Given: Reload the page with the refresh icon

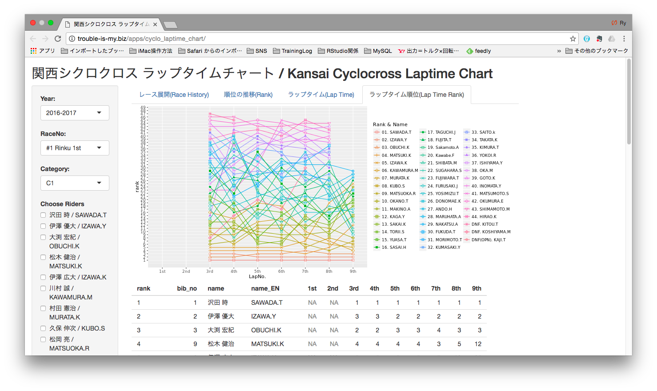Looking at the screenshot, I should (58, 38).
